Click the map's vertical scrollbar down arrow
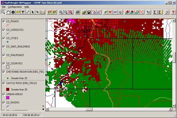 click(x=174, y=106)
